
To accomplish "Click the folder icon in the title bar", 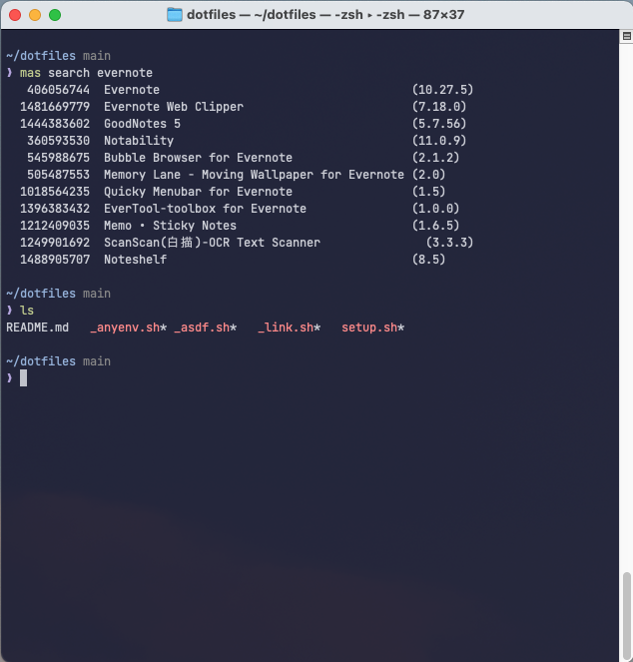I will [175, 15].
